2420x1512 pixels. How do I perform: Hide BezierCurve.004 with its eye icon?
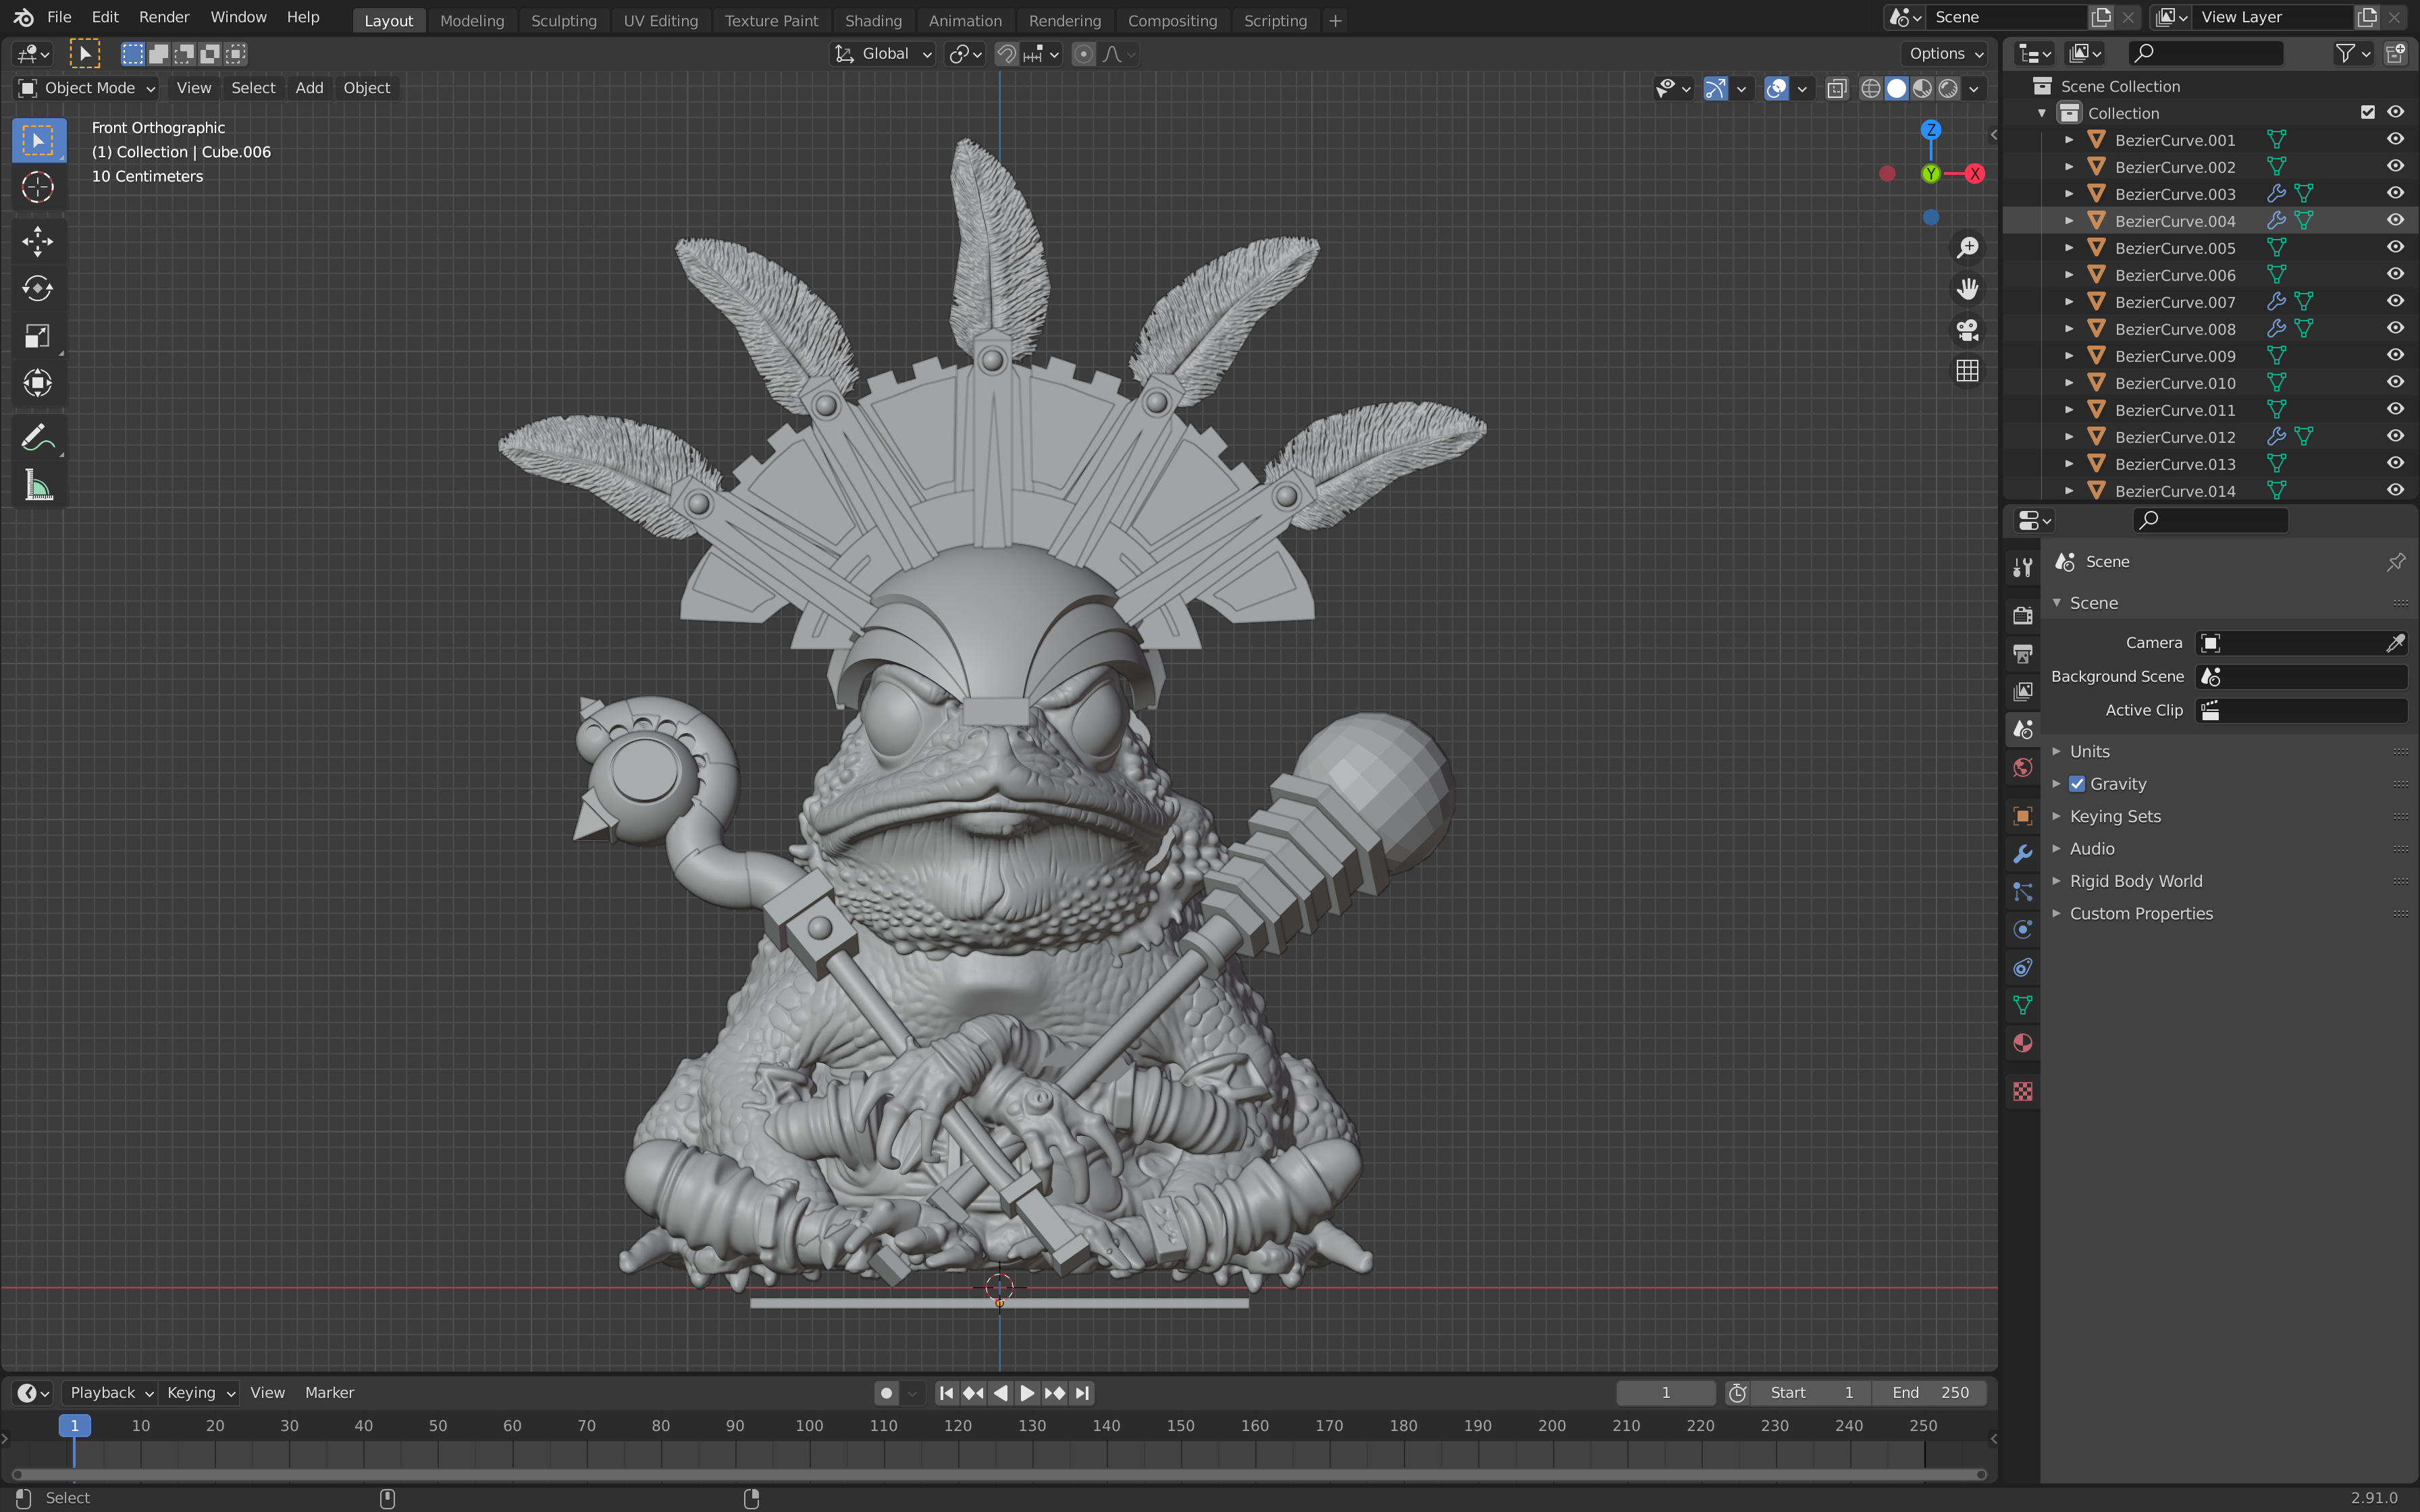[2395, 220]
